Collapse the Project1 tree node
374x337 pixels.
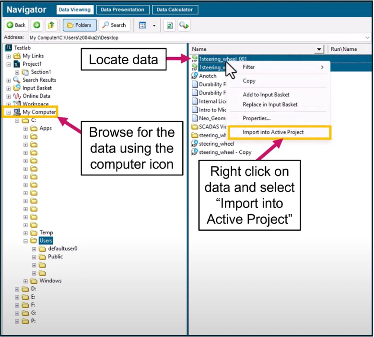tap(9, 64)
